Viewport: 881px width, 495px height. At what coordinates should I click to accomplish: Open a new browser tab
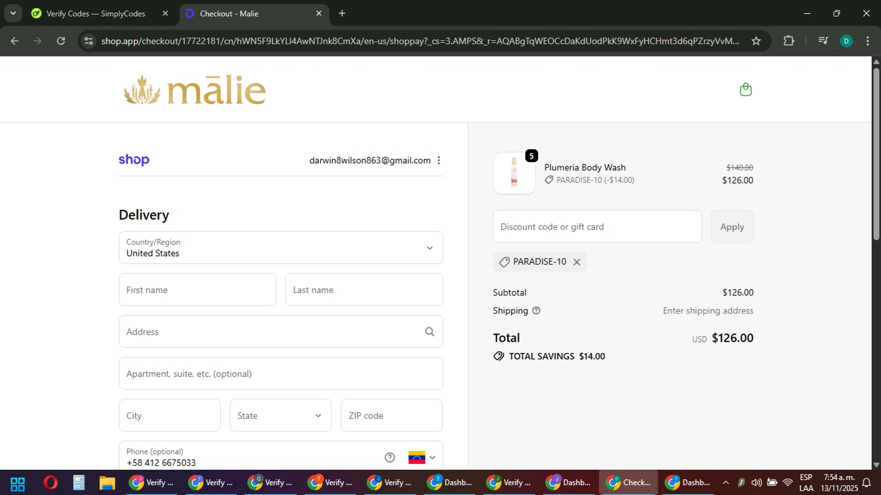[x=342, y=13]
